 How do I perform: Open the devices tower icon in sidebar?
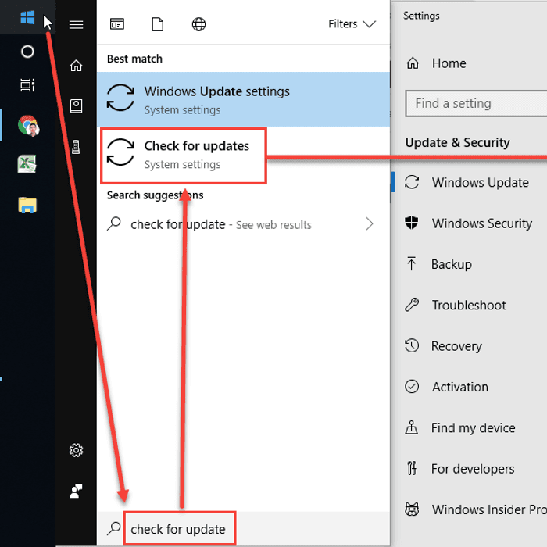(x=76, y=147)
